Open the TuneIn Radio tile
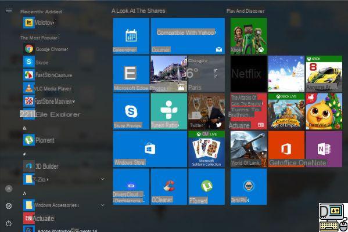 click(x=169, y=111)
